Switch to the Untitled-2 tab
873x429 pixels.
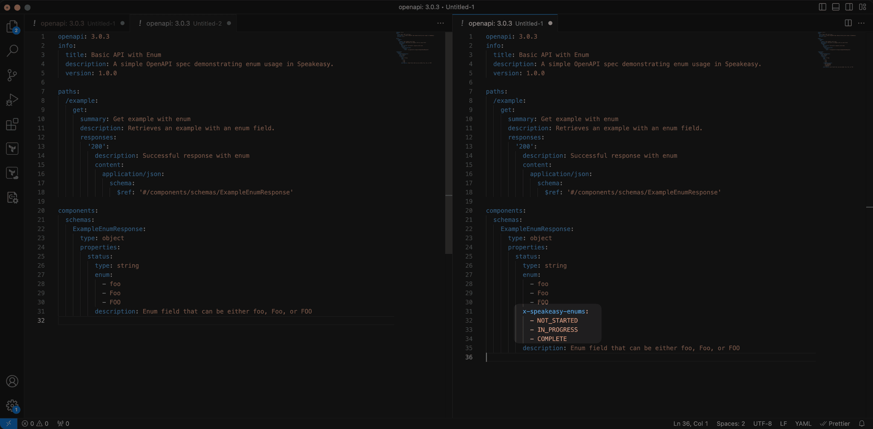(x=184, y=23)
